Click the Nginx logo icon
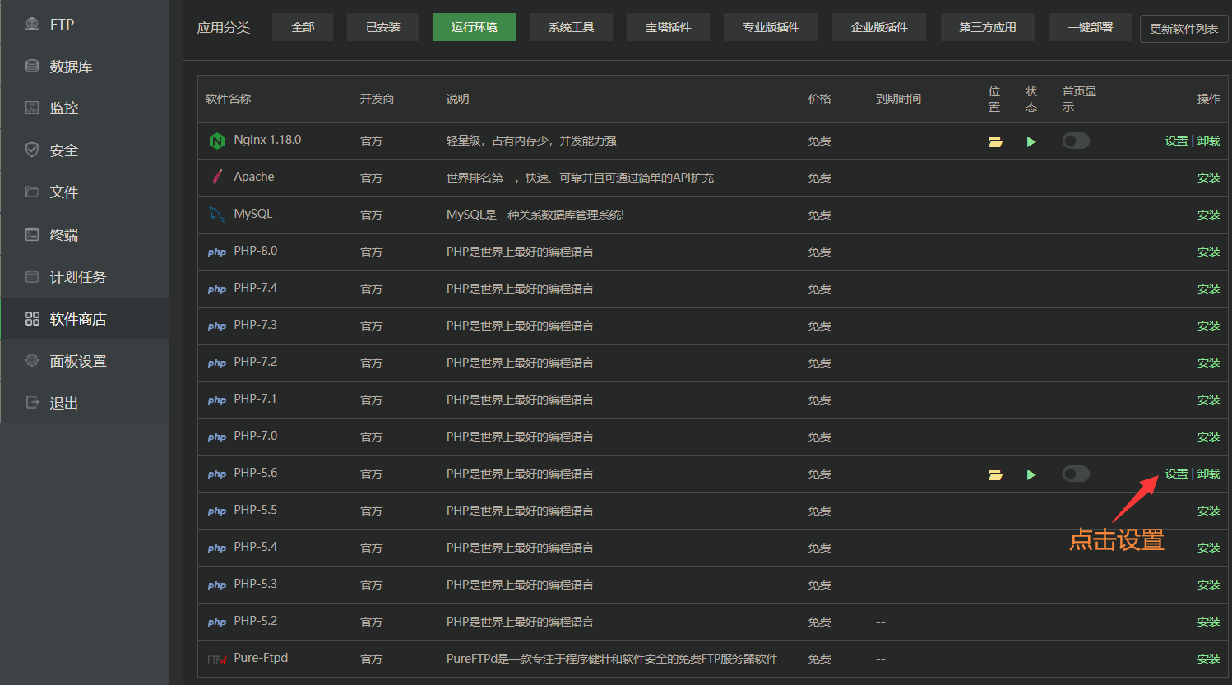1232x685 pixels. click(217, 141)
